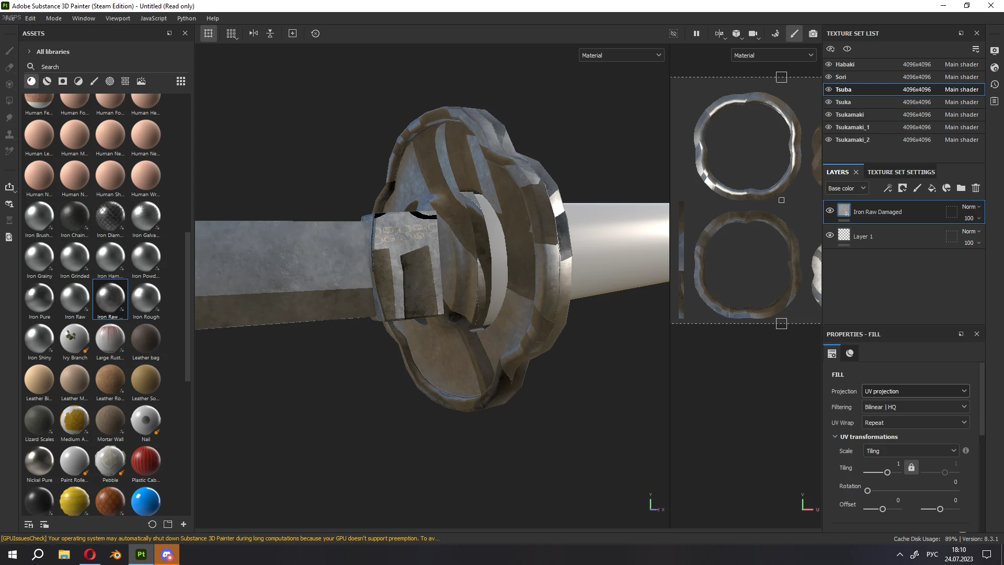Screen dimensions: 1004x565
Task: Hide the Iron Raw Damaged layer
Action: point(830,211)
